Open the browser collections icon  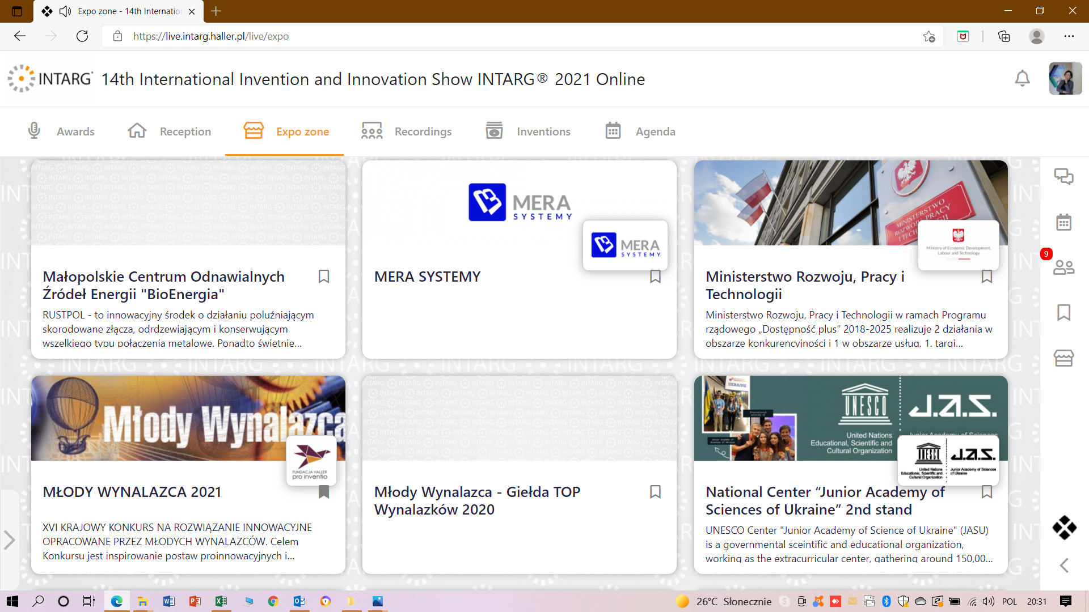pyautogui.click(x=1003, y=36)
